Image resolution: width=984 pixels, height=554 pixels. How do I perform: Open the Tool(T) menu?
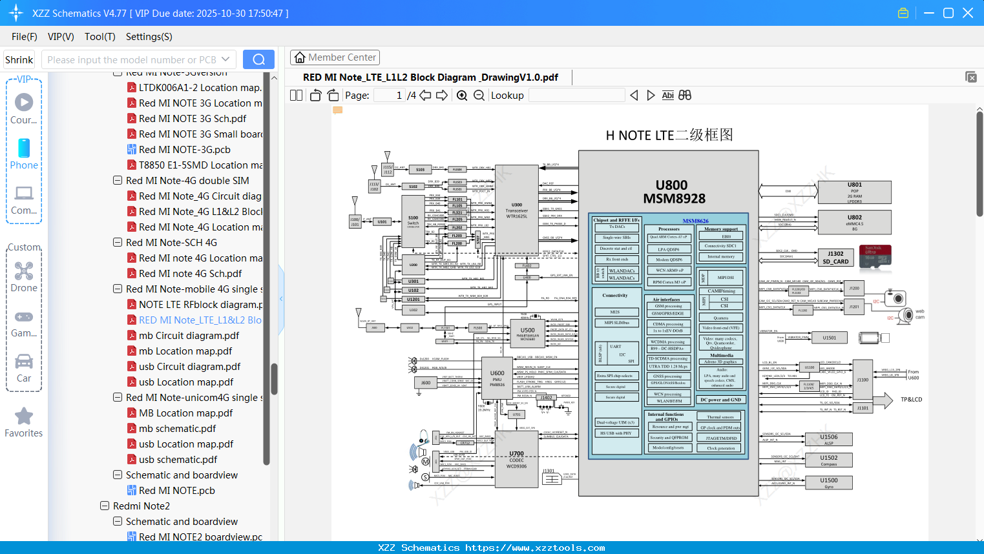coord(100,37)
